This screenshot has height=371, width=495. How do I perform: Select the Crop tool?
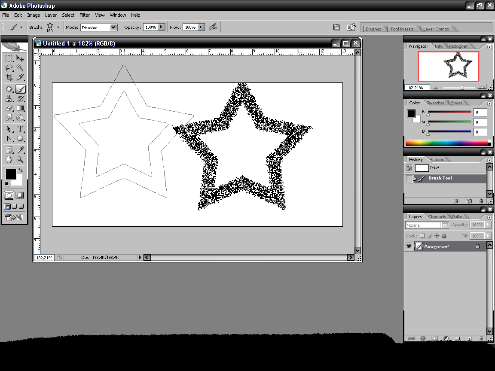pos(9,77)
